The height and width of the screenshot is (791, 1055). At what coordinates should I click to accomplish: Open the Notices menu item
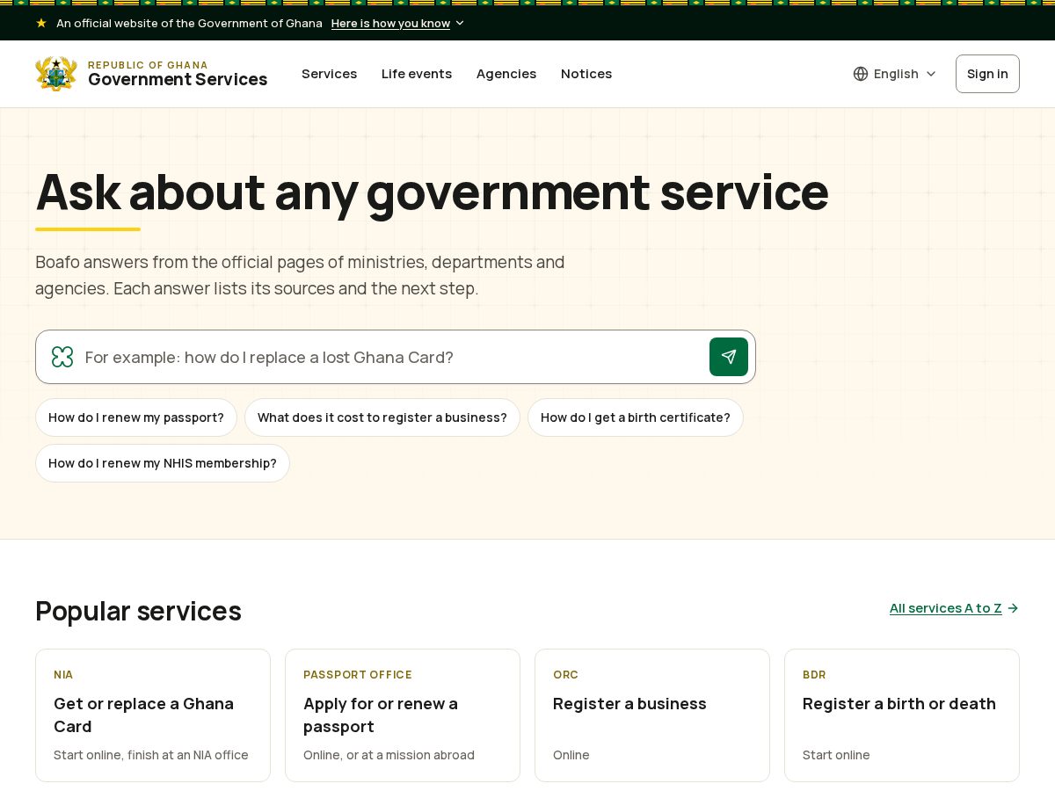pos(586,74)
